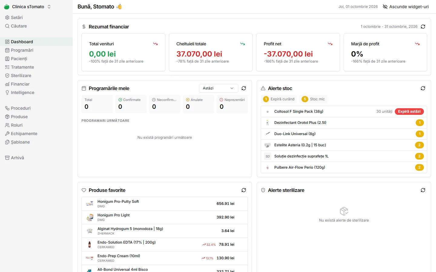Refresh the Rezumat financiar widget
This screenshot has height=272, width=436.
(x=423, y=27)
